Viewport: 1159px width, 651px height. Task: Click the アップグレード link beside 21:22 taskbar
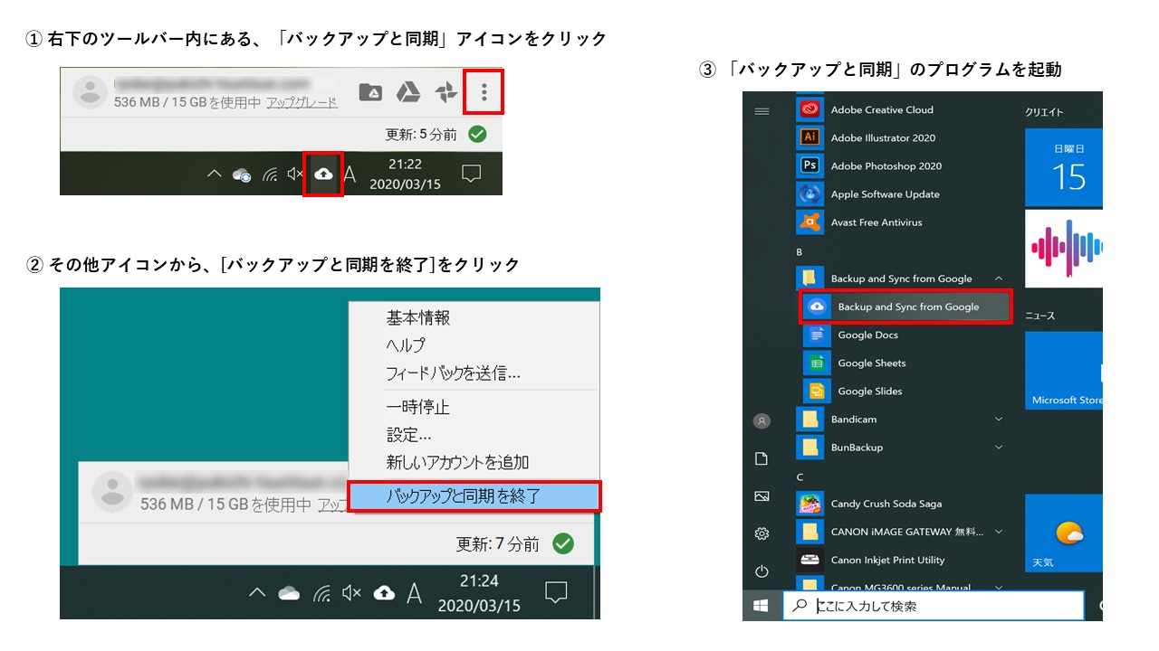coord(302,103)
